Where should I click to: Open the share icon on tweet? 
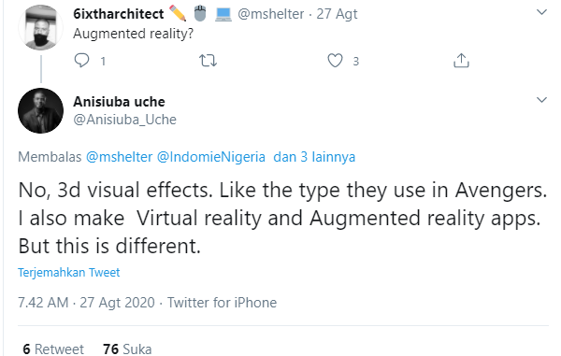tap(461, 60)
